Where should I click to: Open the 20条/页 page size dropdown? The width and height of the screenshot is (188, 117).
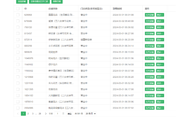90,114
